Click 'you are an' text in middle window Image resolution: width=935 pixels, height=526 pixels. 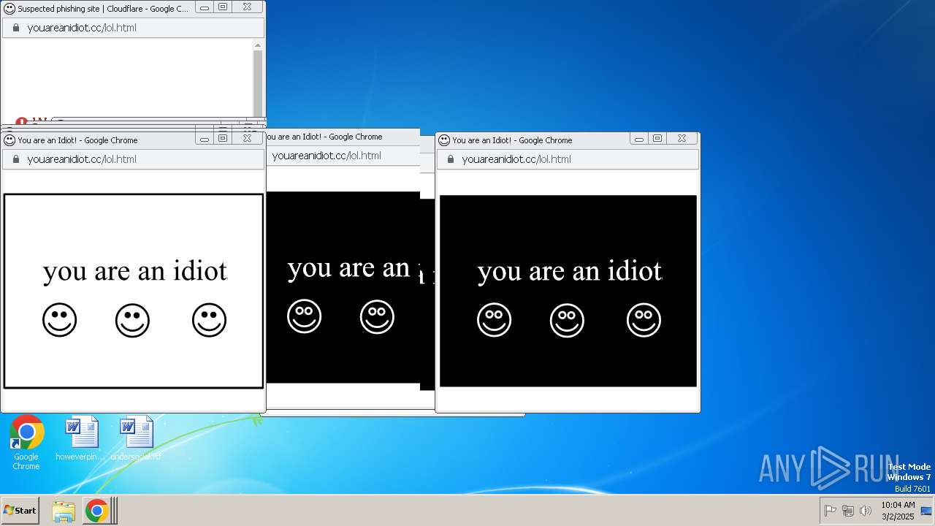[349, 268]
